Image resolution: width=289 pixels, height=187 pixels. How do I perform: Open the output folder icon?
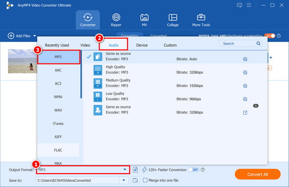pyautogui.click(x=135, y=180)
